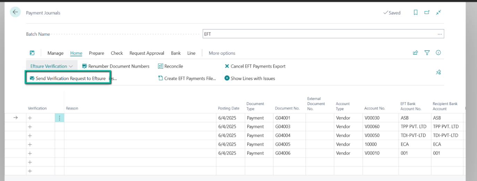The width and height of the screenshot is (477, 181).
Task: Open the filter pane icon
Action: tap(427, 53)
